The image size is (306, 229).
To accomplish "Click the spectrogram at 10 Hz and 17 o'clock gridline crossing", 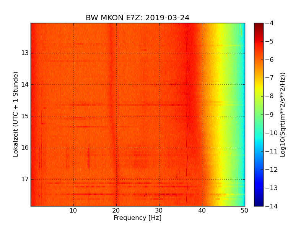I will (73, 179).
